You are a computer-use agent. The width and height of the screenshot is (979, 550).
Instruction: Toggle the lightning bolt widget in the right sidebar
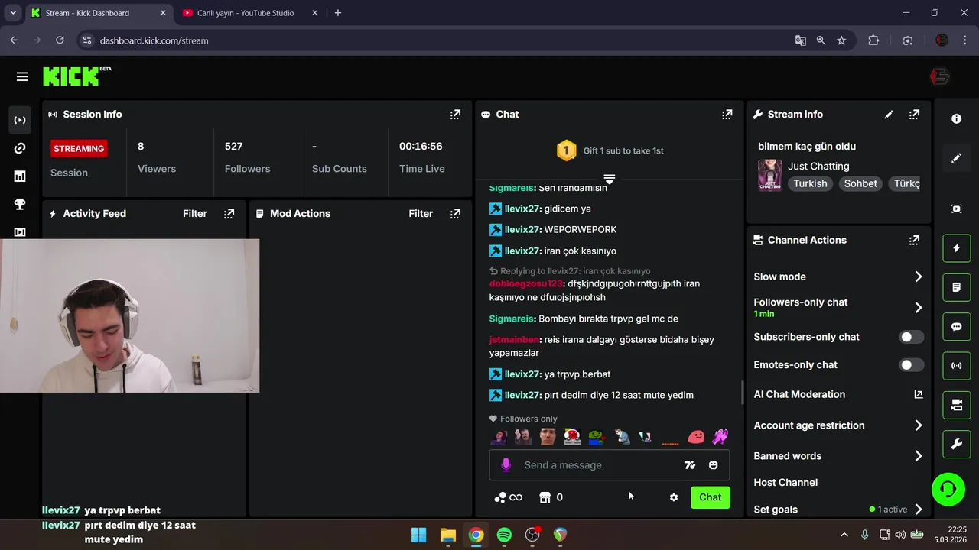pyautogui.click(x=956, y=248)
